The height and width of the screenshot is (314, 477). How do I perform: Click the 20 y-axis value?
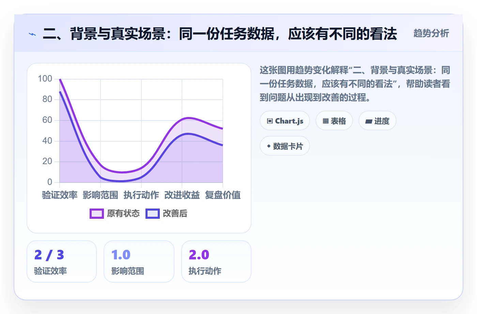pos(47,161)
